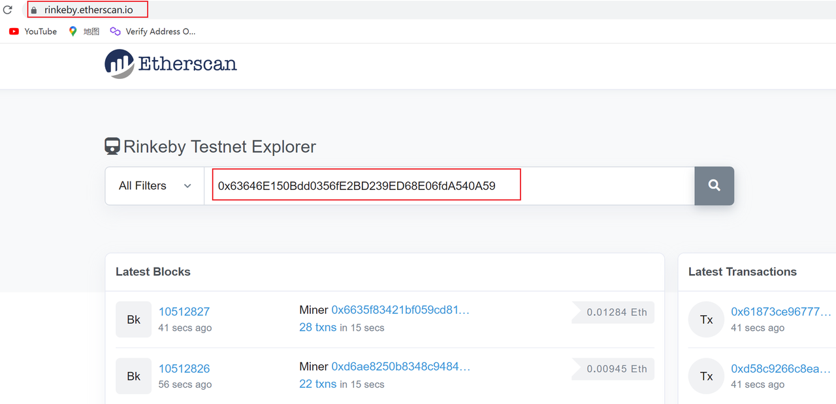The width and height of the screenshot is (836, 404).
Task: Click the 0.01284 Eth reward badge
Action: (613, 312)
